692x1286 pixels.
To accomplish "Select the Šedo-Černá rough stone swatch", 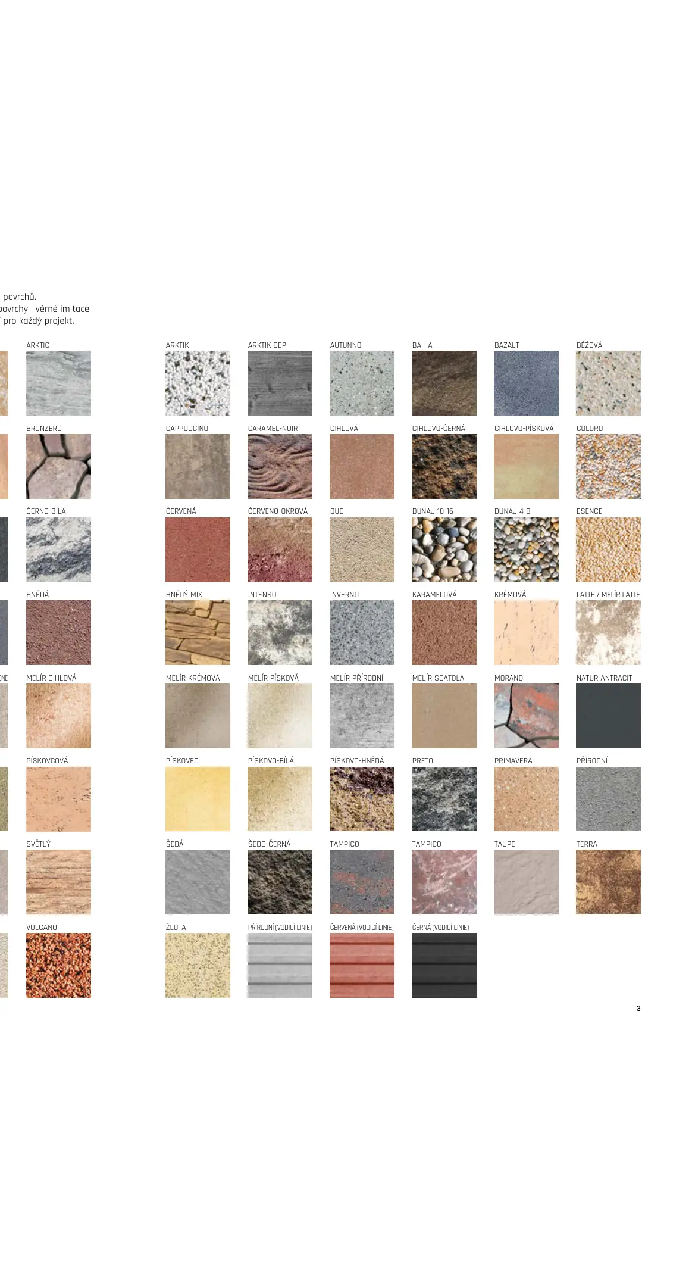I will pos(280,882).
